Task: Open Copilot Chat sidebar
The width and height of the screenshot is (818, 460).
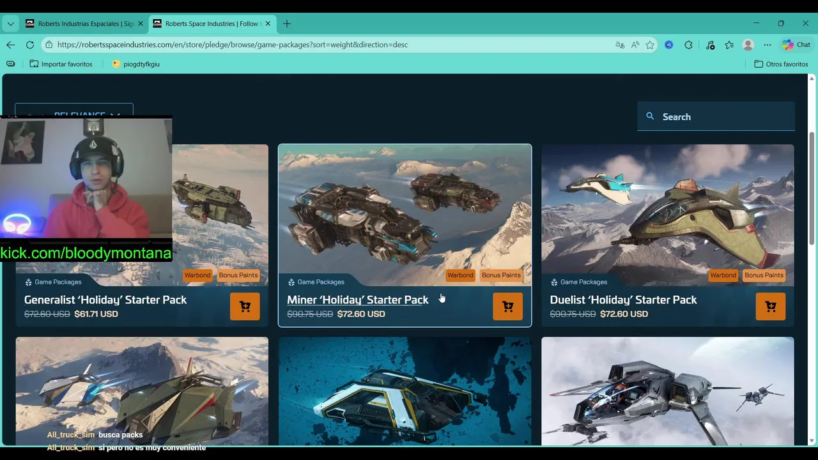Action: [x=796, y=45]
